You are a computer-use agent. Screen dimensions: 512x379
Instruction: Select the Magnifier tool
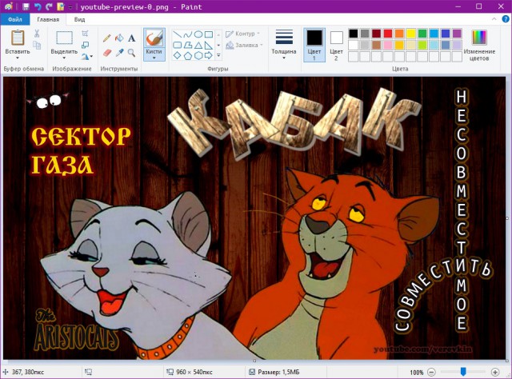coord(131,53)
